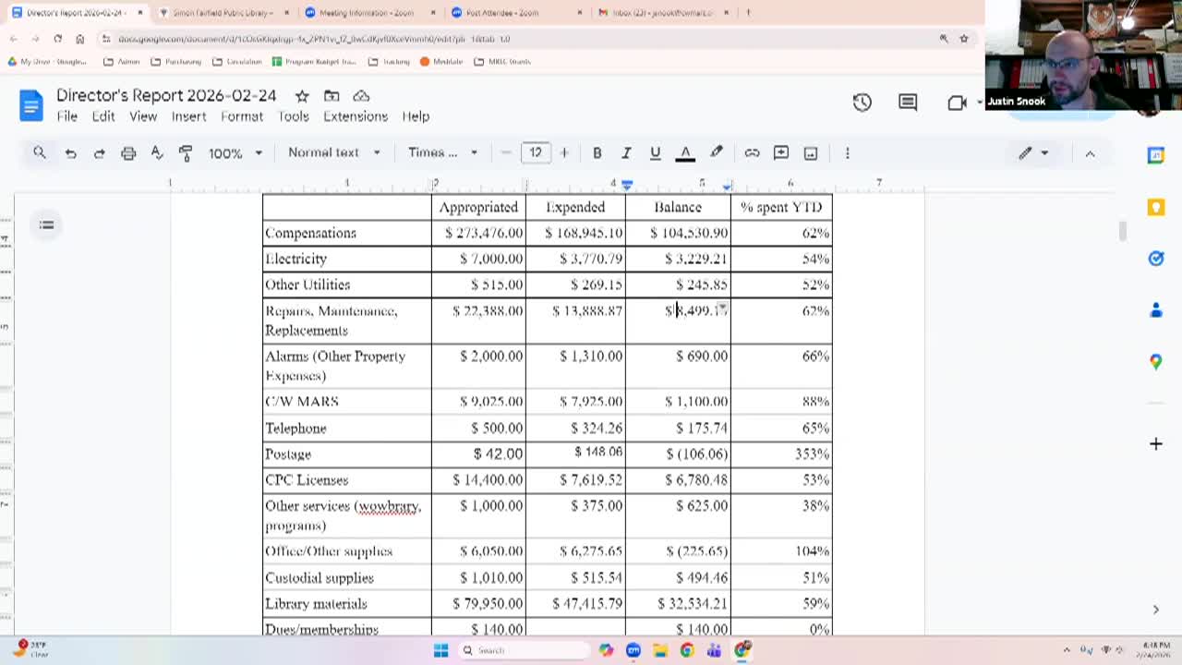Screen dimensions: 1182x665
Task: Open the Times font family dropdown
Action: coord(442,152)
